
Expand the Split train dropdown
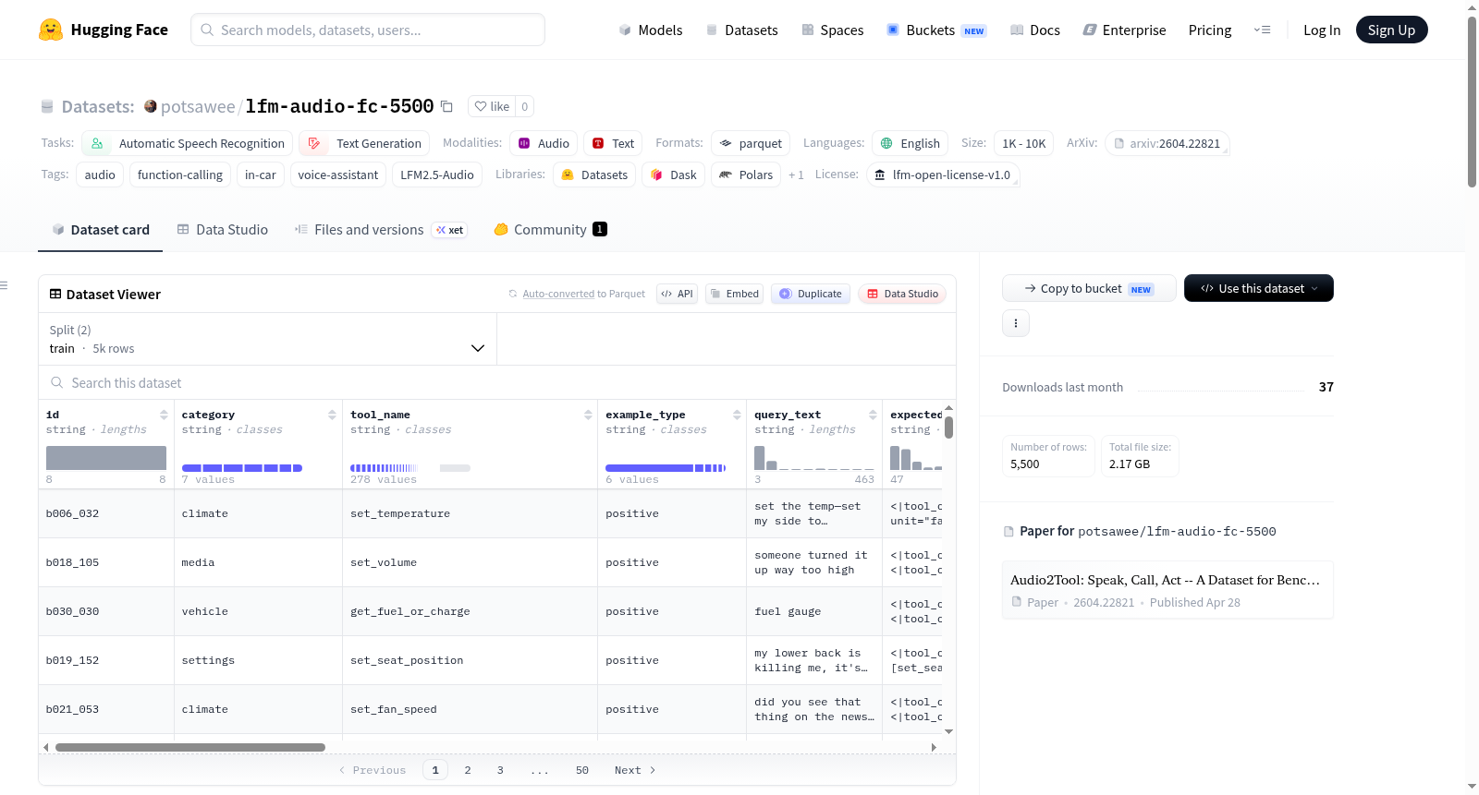[267, 339]
